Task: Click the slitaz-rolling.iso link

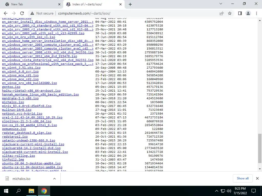Action: click(18, 156)
